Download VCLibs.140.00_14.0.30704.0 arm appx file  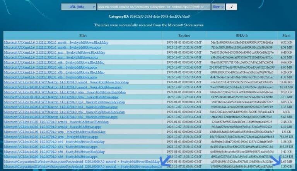(x=51, y=136)
